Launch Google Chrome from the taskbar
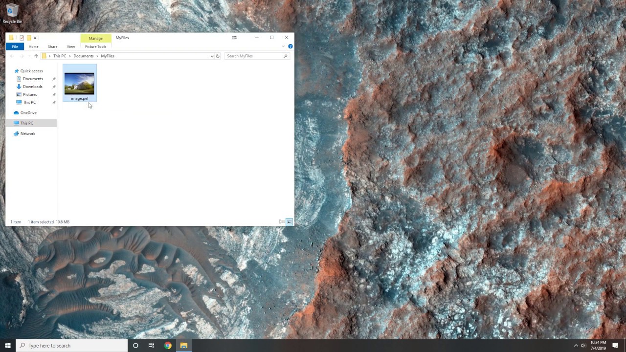Screen dimensions: 626x352 168,346
